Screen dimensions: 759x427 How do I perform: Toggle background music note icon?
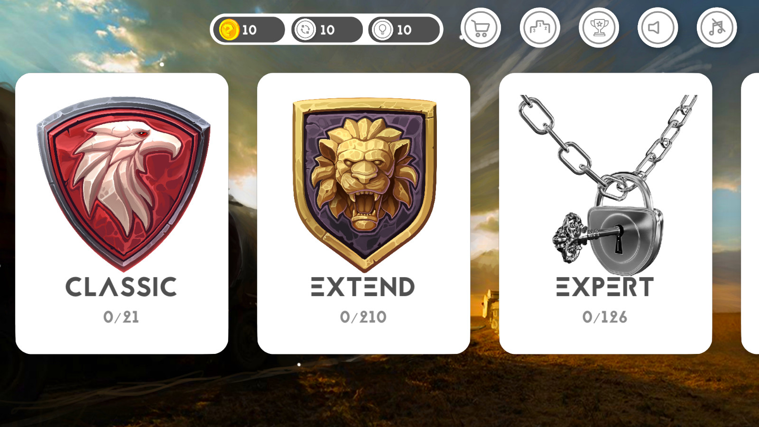click(x=716, y=28)
